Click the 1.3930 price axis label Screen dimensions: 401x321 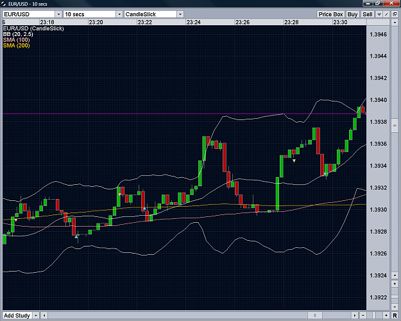(x=379, y=210)
